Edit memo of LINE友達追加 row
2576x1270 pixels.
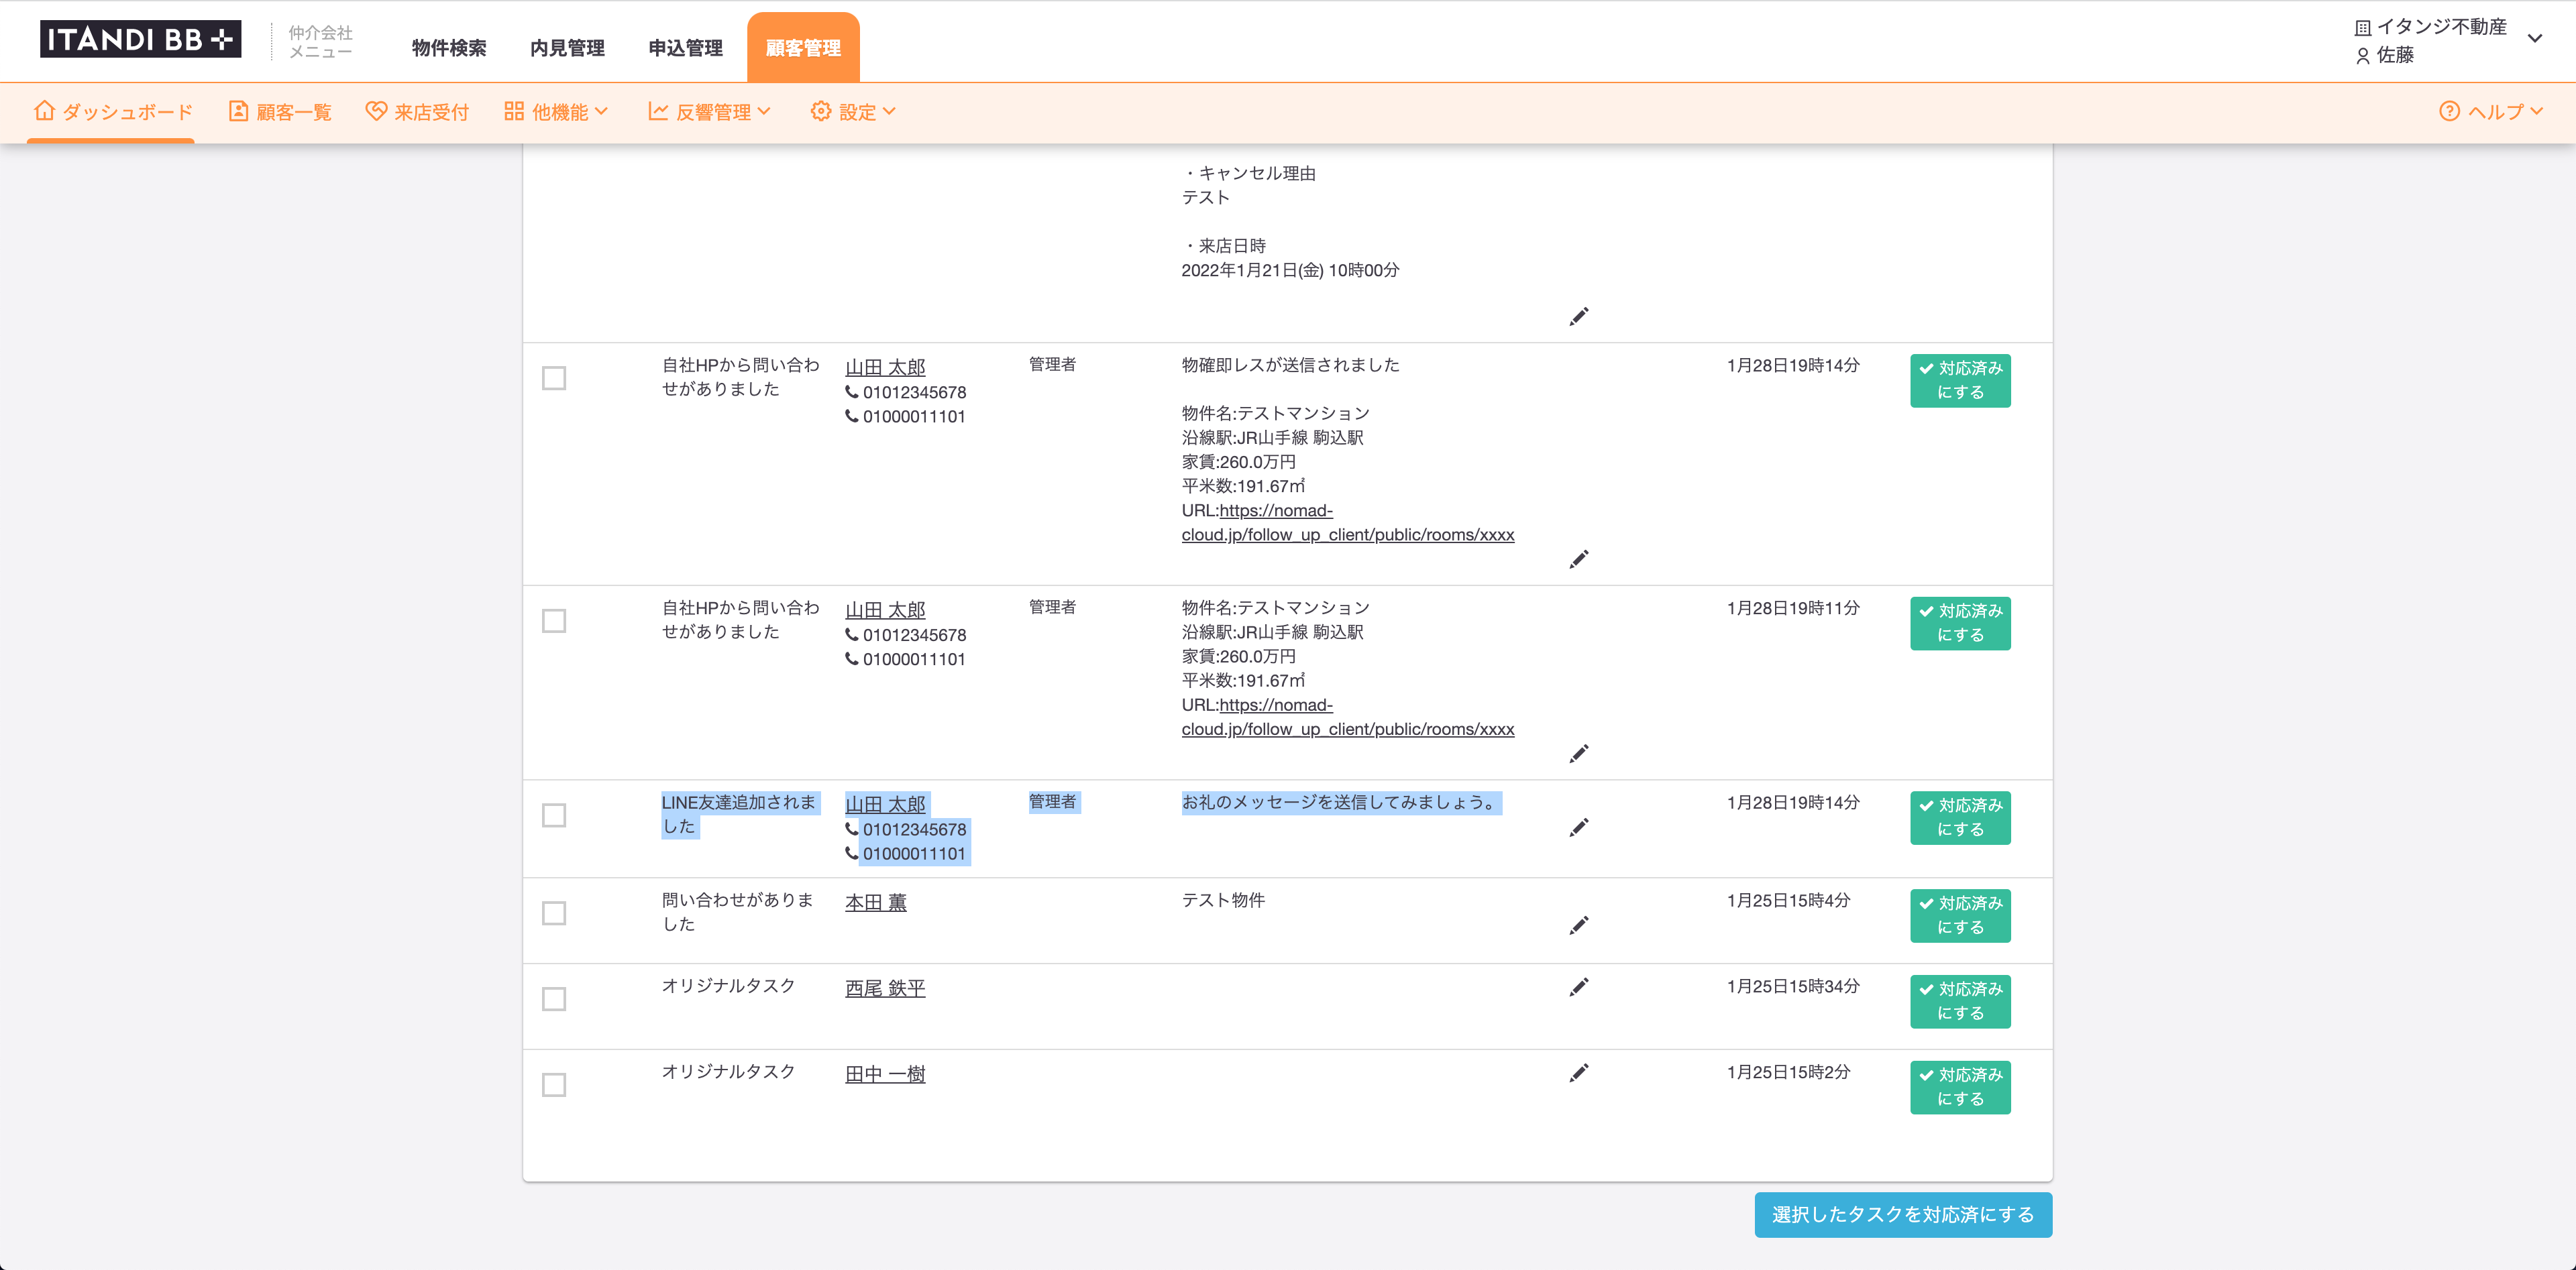point(1579,827)
